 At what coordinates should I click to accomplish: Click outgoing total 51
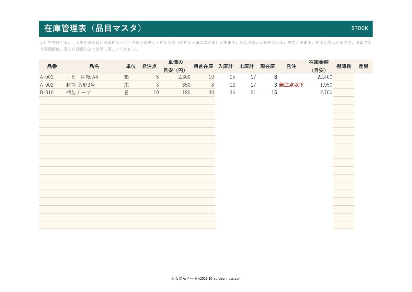click(253, 93)
